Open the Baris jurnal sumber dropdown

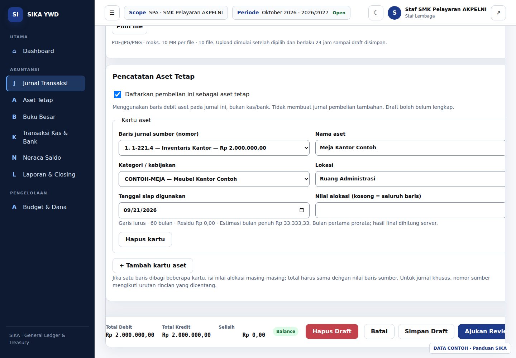(x=214, y=148)
